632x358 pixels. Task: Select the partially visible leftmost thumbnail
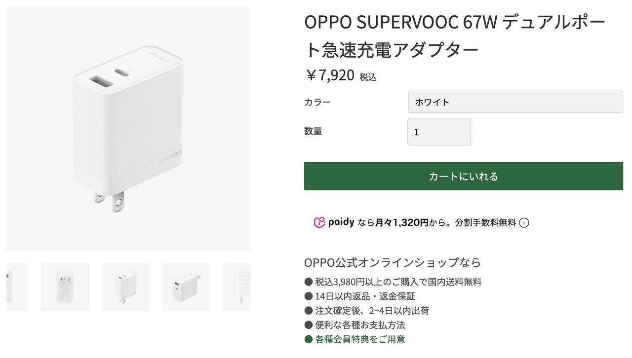pos(17,287)
